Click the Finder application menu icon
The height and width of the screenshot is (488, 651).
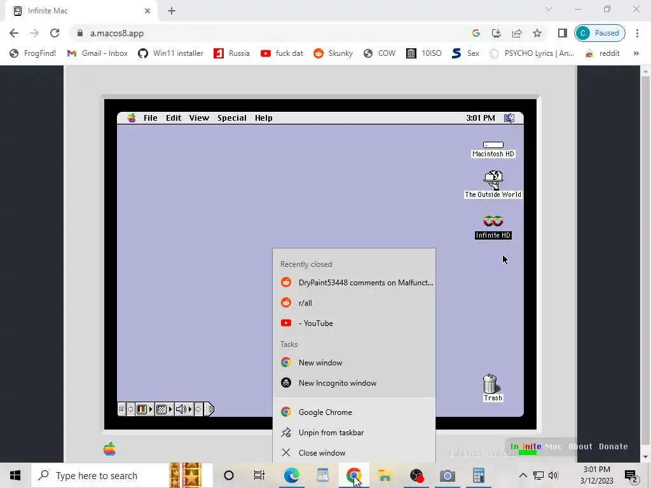pos(509,118)
